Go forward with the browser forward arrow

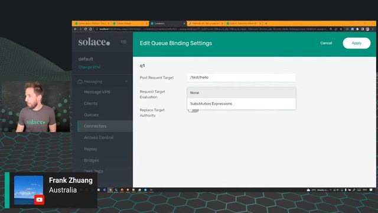pyautogui.click(x=80, y=29)
